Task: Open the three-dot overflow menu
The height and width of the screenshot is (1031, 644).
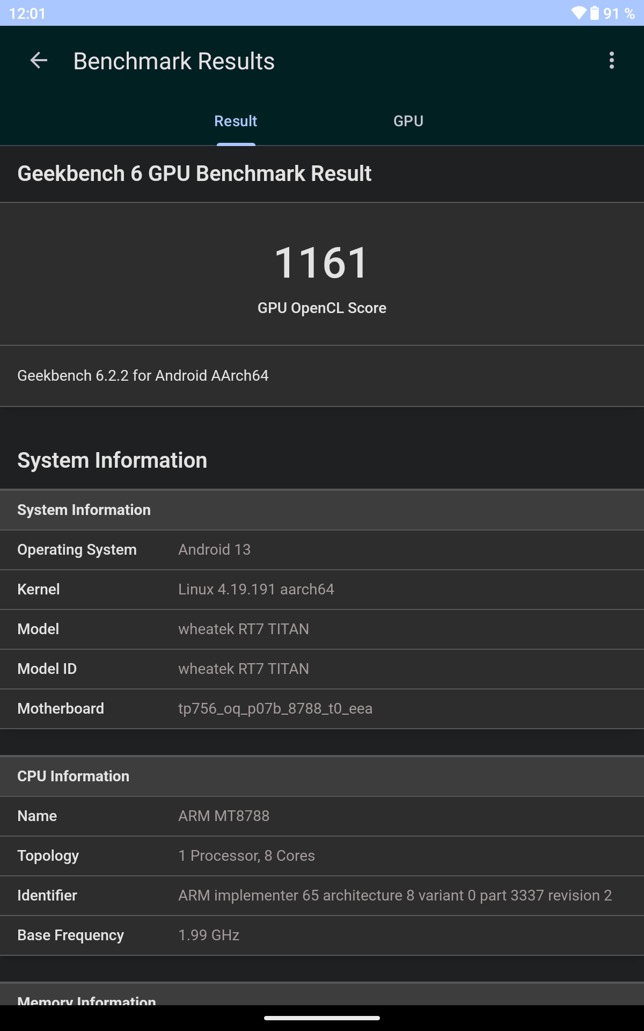Action: pyautogui.click(x=611, y=61)
